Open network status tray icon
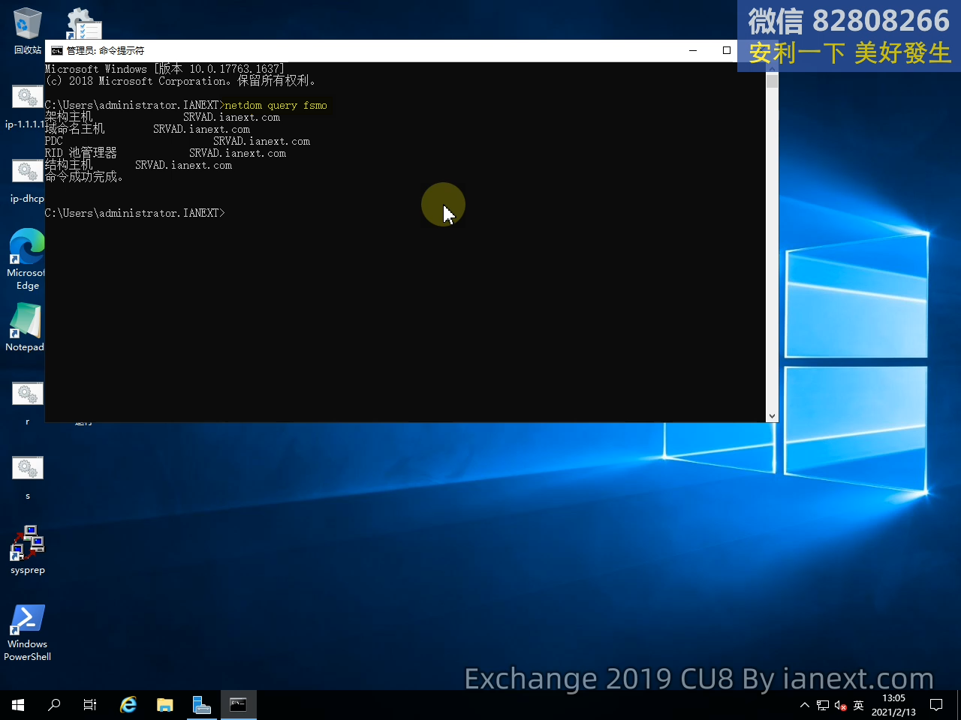This screenshot has width=961, height=720. pyautogui.click(x=823, y=705)
